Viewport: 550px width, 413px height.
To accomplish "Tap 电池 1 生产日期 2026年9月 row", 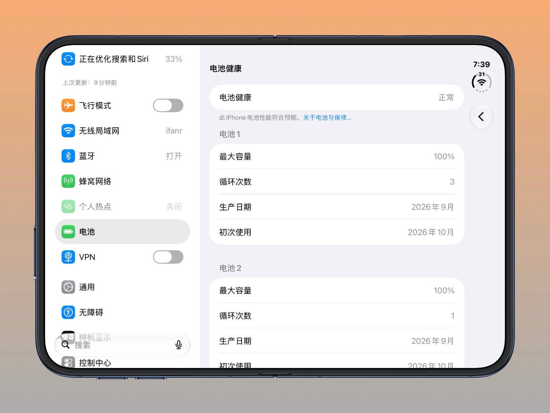I will pos(337,207).
